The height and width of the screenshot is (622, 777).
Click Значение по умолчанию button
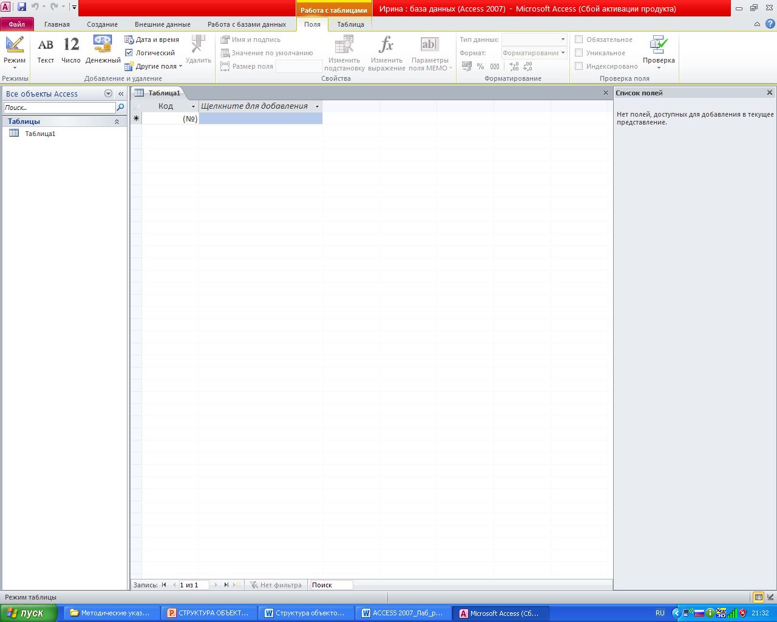click(267, 53)
